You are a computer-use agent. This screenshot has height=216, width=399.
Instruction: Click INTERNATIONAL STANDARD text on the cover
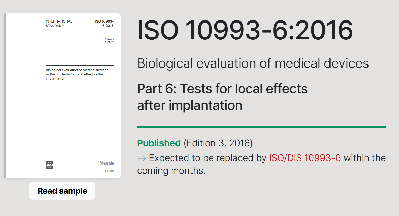tap(59, 24)
